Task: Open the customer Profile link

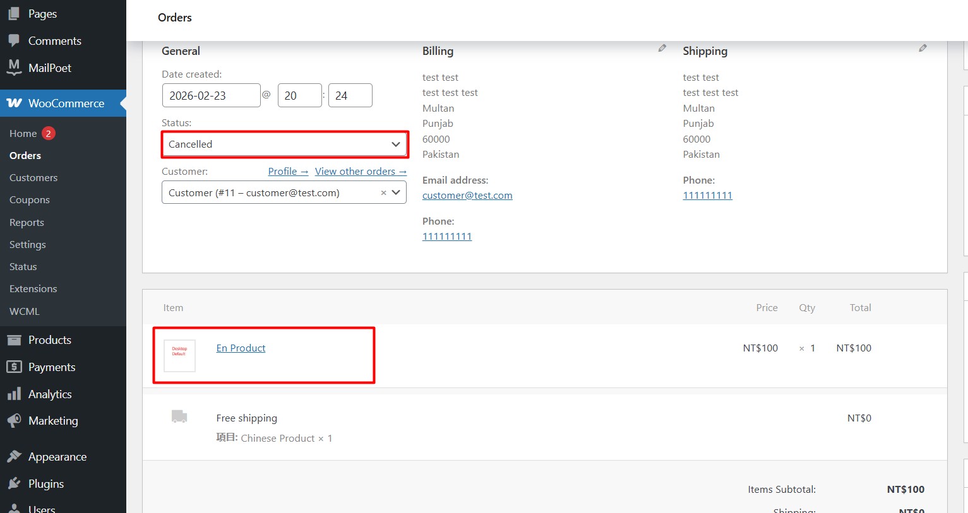Action: click(288, 172)
